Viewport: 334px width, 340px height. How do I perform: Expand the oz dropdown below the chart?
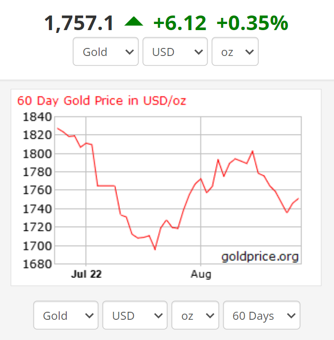(x=195, y=315)
